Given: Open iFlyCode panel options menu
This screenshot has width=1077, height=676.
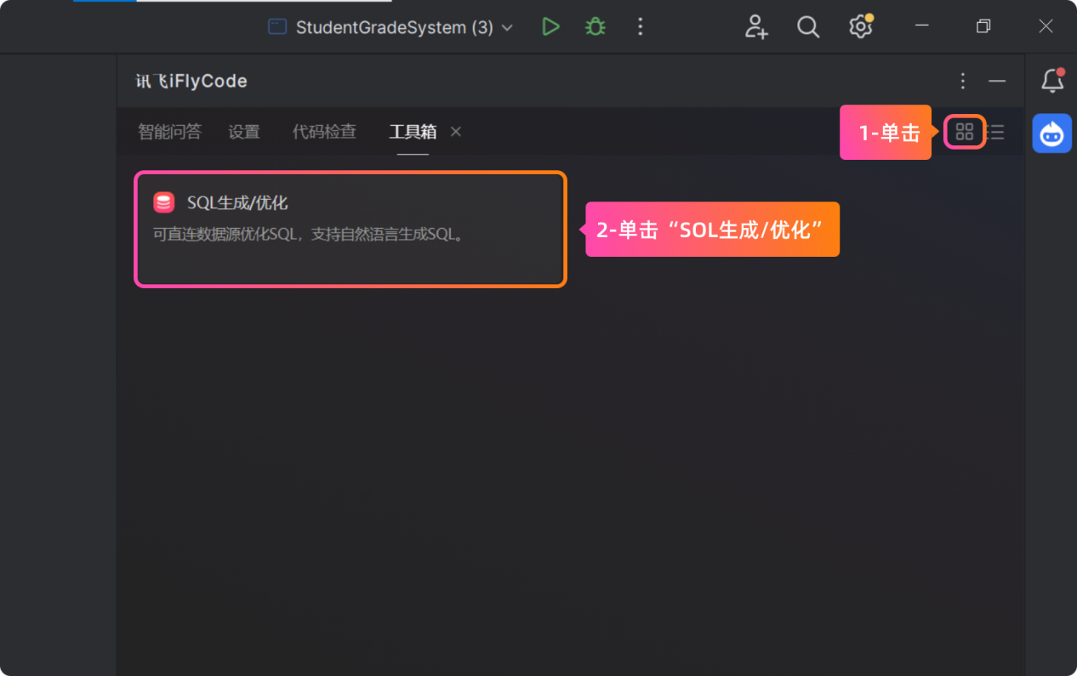Looking at the screenshot, I should coord(963,81).
